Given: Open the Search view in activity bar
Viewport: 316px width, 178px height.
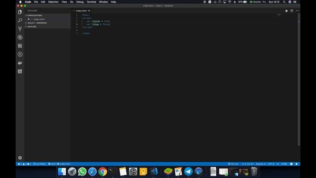Looking at the screenshot, I should coord(20,20).
